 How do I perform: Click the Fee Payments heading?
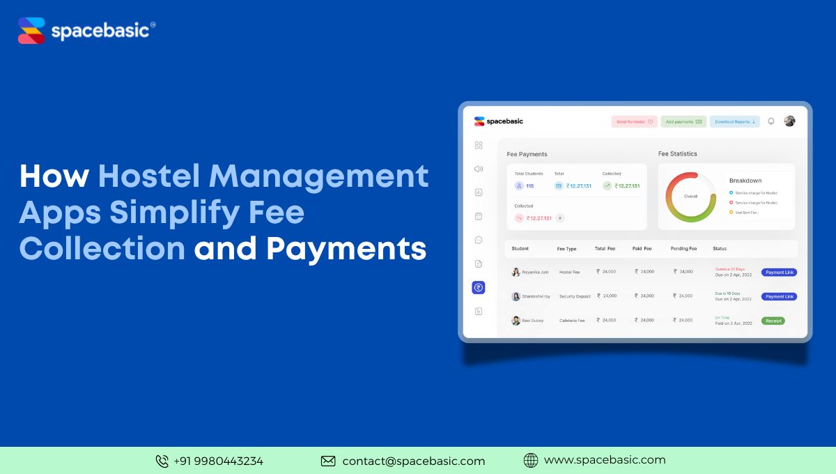[x=527, y=154]
